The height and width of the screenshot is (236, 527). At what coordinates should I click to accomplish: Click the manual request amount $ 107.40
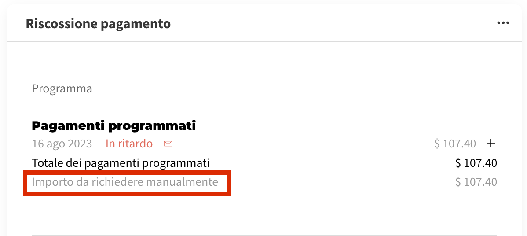[x=476, y=182]
